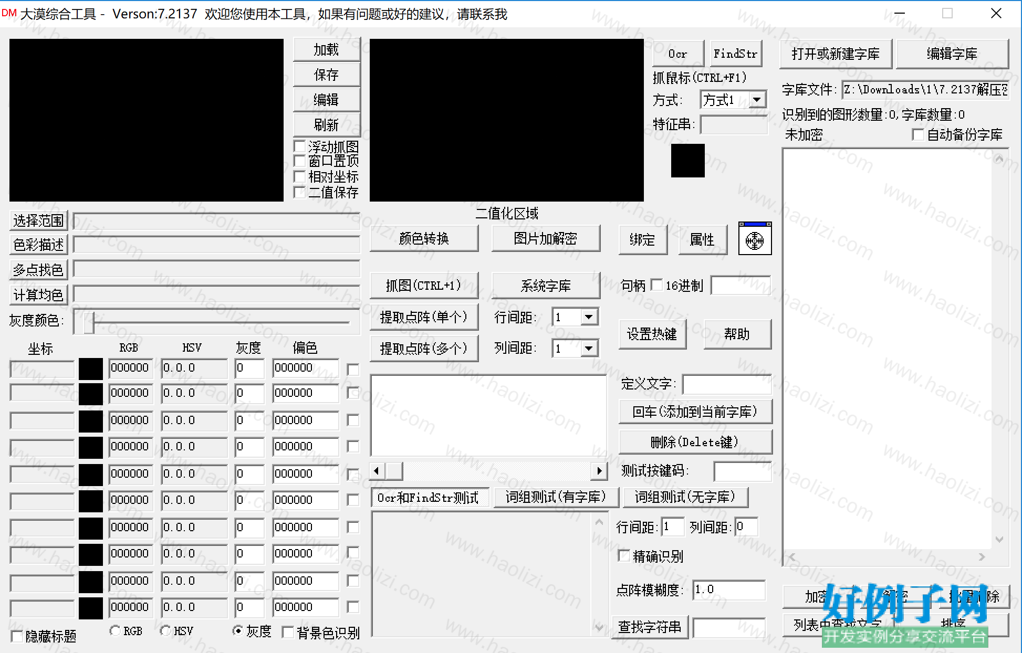Click the second row black color swatch
This screenshot has height=653, width=1022.
(91, 394)
